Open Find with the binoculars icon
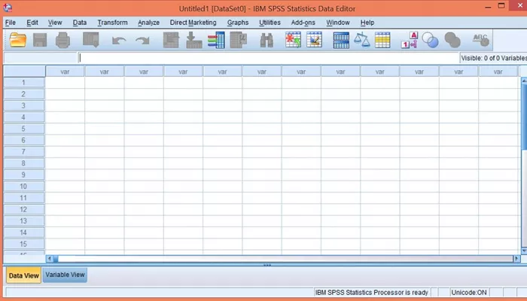Viewport: 527px width, 301px height. pos(267,40)
